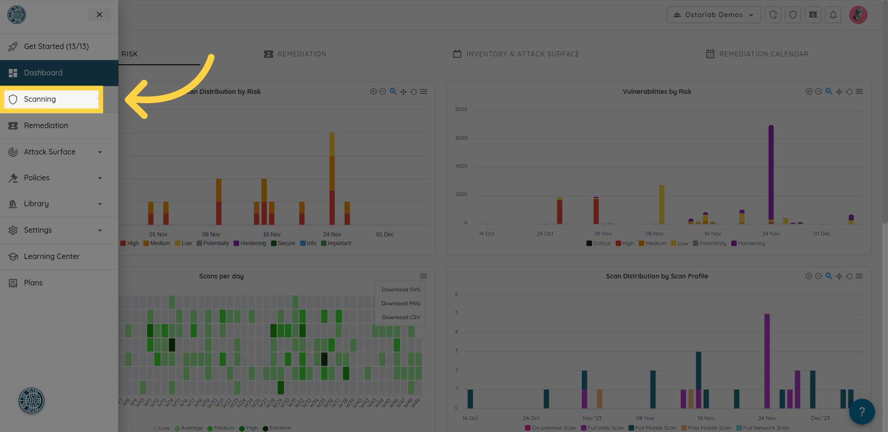This screenshot has width=888, height=432.
Task: Toggle Info series in Scan Distribution by Risk legend
Action: point(308,243)
